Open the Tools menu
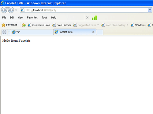153x114 pixels. pos(44,18)
